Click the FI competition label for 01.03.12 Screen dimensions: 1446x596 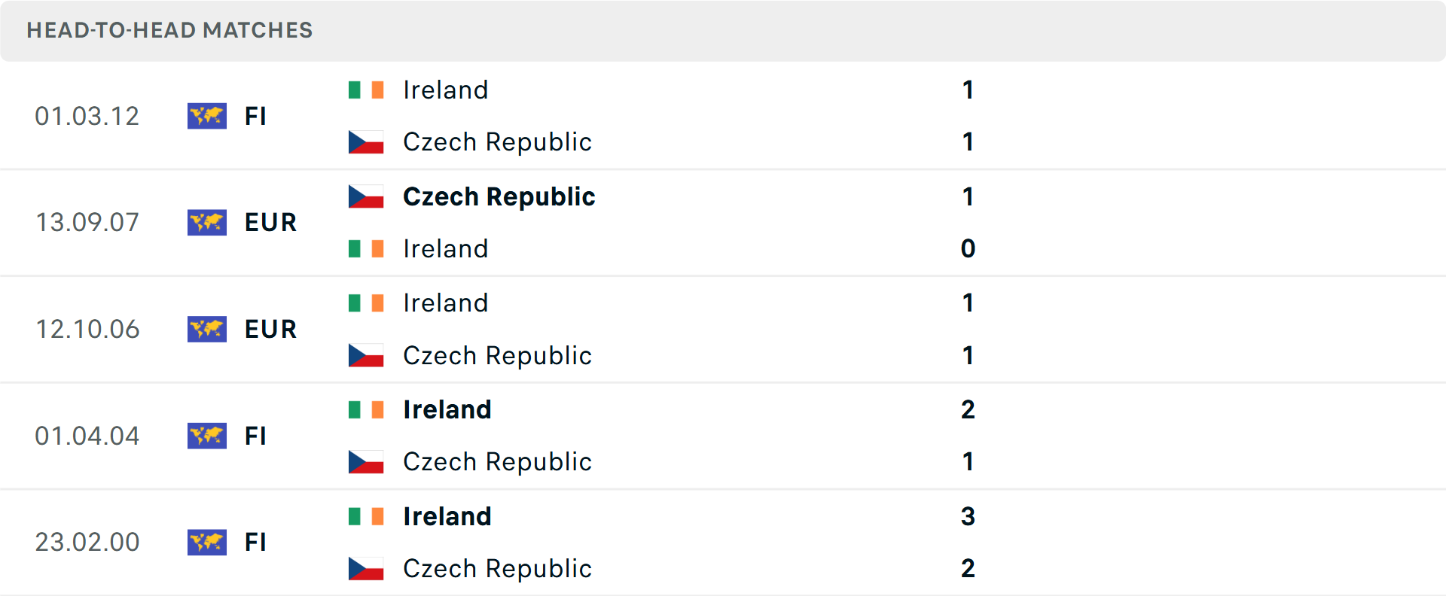click(255, 116)
